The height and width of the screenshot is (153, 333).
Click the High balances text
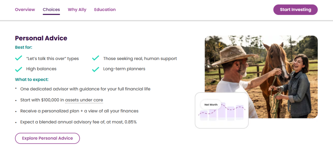point(41,69)
